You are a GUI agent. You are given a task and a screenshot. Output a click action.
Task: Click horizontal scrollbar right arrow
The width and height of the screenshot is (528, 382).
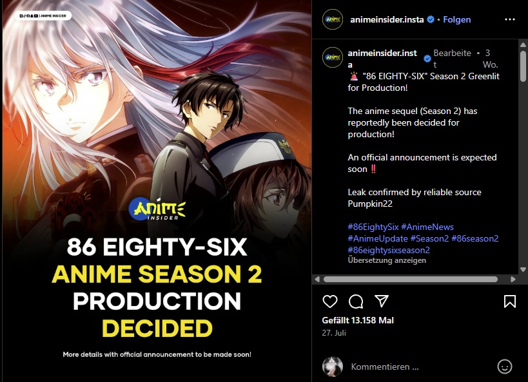(x=513, y=279)
